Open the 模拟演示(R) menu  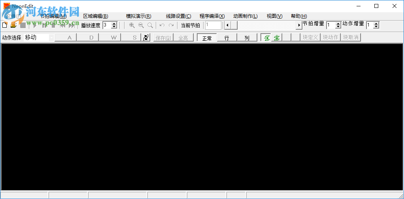tap(139, 16)
